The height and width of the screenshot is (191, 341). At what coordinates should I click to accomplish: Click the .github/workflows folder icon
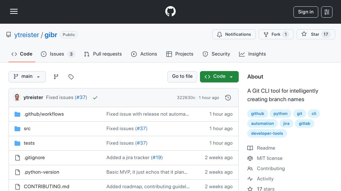(17, 114)
